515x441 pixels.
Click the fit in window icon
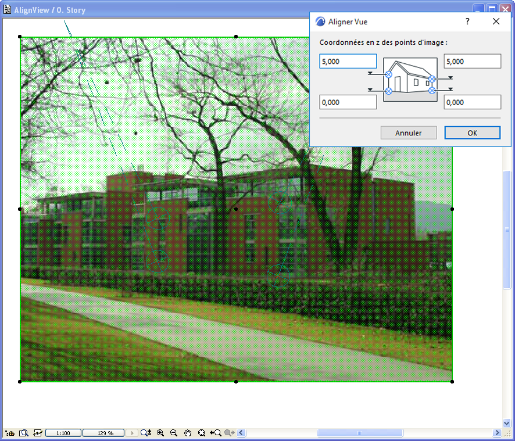(x=201, y=433)
